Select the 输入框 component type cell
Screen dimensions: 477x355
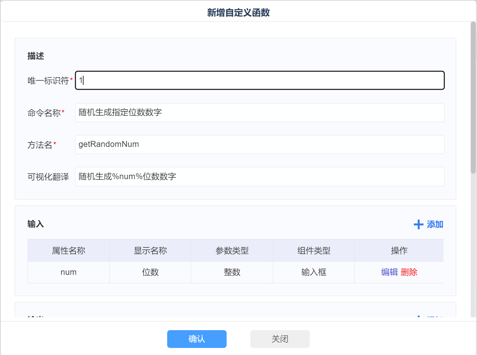pyautogui.click(x=314, y=272)
